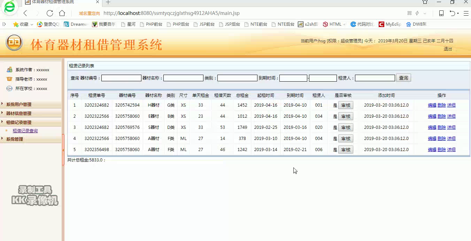Click the browser back arrow

click(x=25, y=13)
